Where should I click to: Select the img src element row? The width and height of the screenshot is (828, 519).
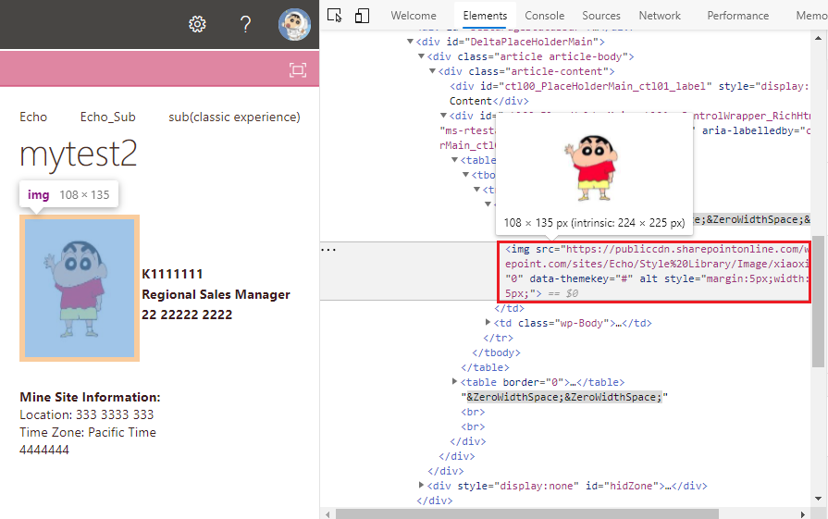654,271
